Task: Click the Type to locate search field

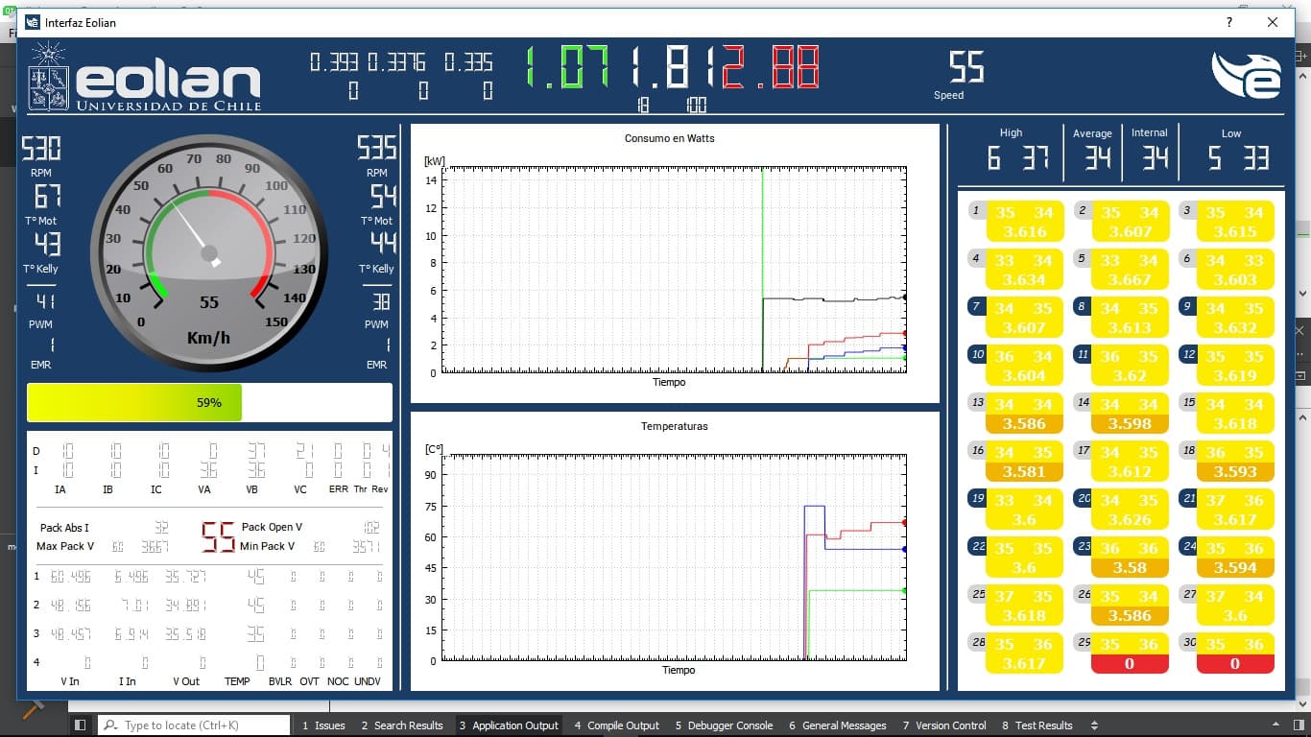Action: 192,725
